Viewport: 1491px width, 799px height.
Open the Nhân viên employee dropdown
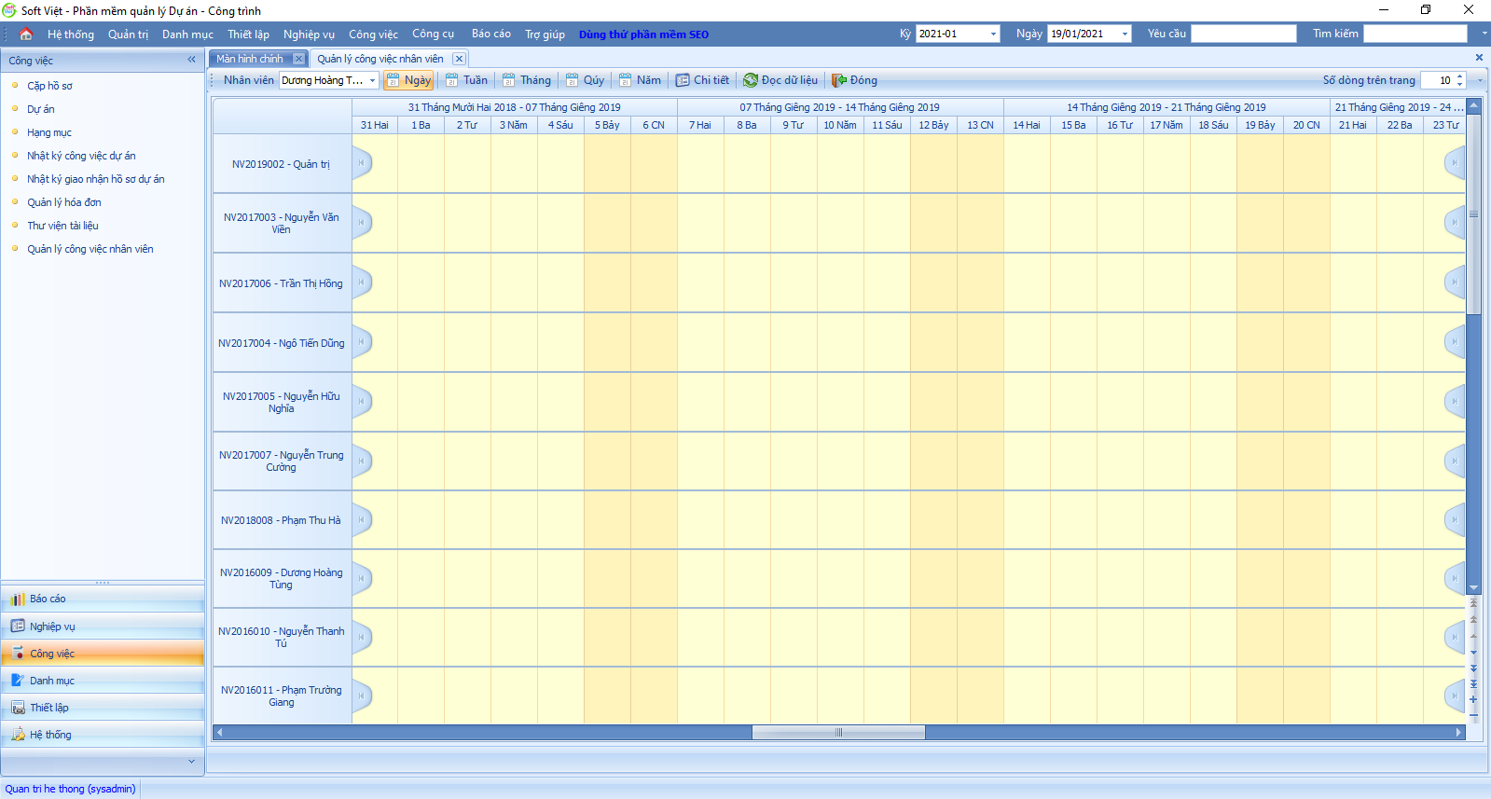(372, 80)
